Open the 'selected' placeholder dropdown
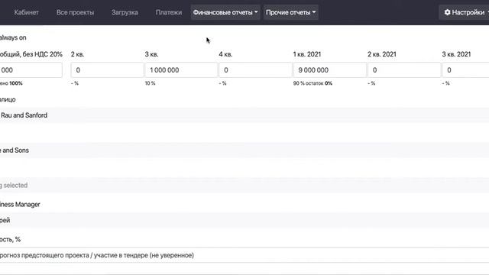 [x=244, y=185]
